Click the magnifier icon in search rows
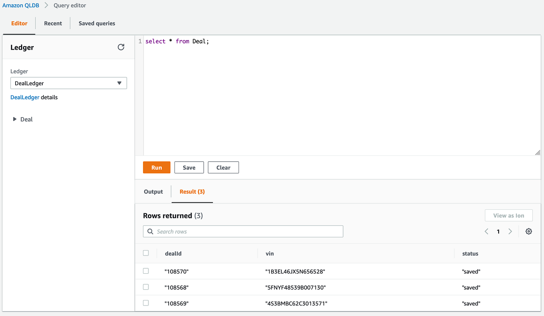544x316 pixels. click(x=150, y=231)
